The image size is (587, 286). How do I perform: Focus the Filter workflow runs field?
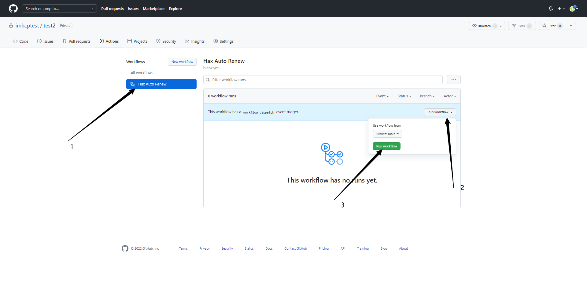click(323, 80)
